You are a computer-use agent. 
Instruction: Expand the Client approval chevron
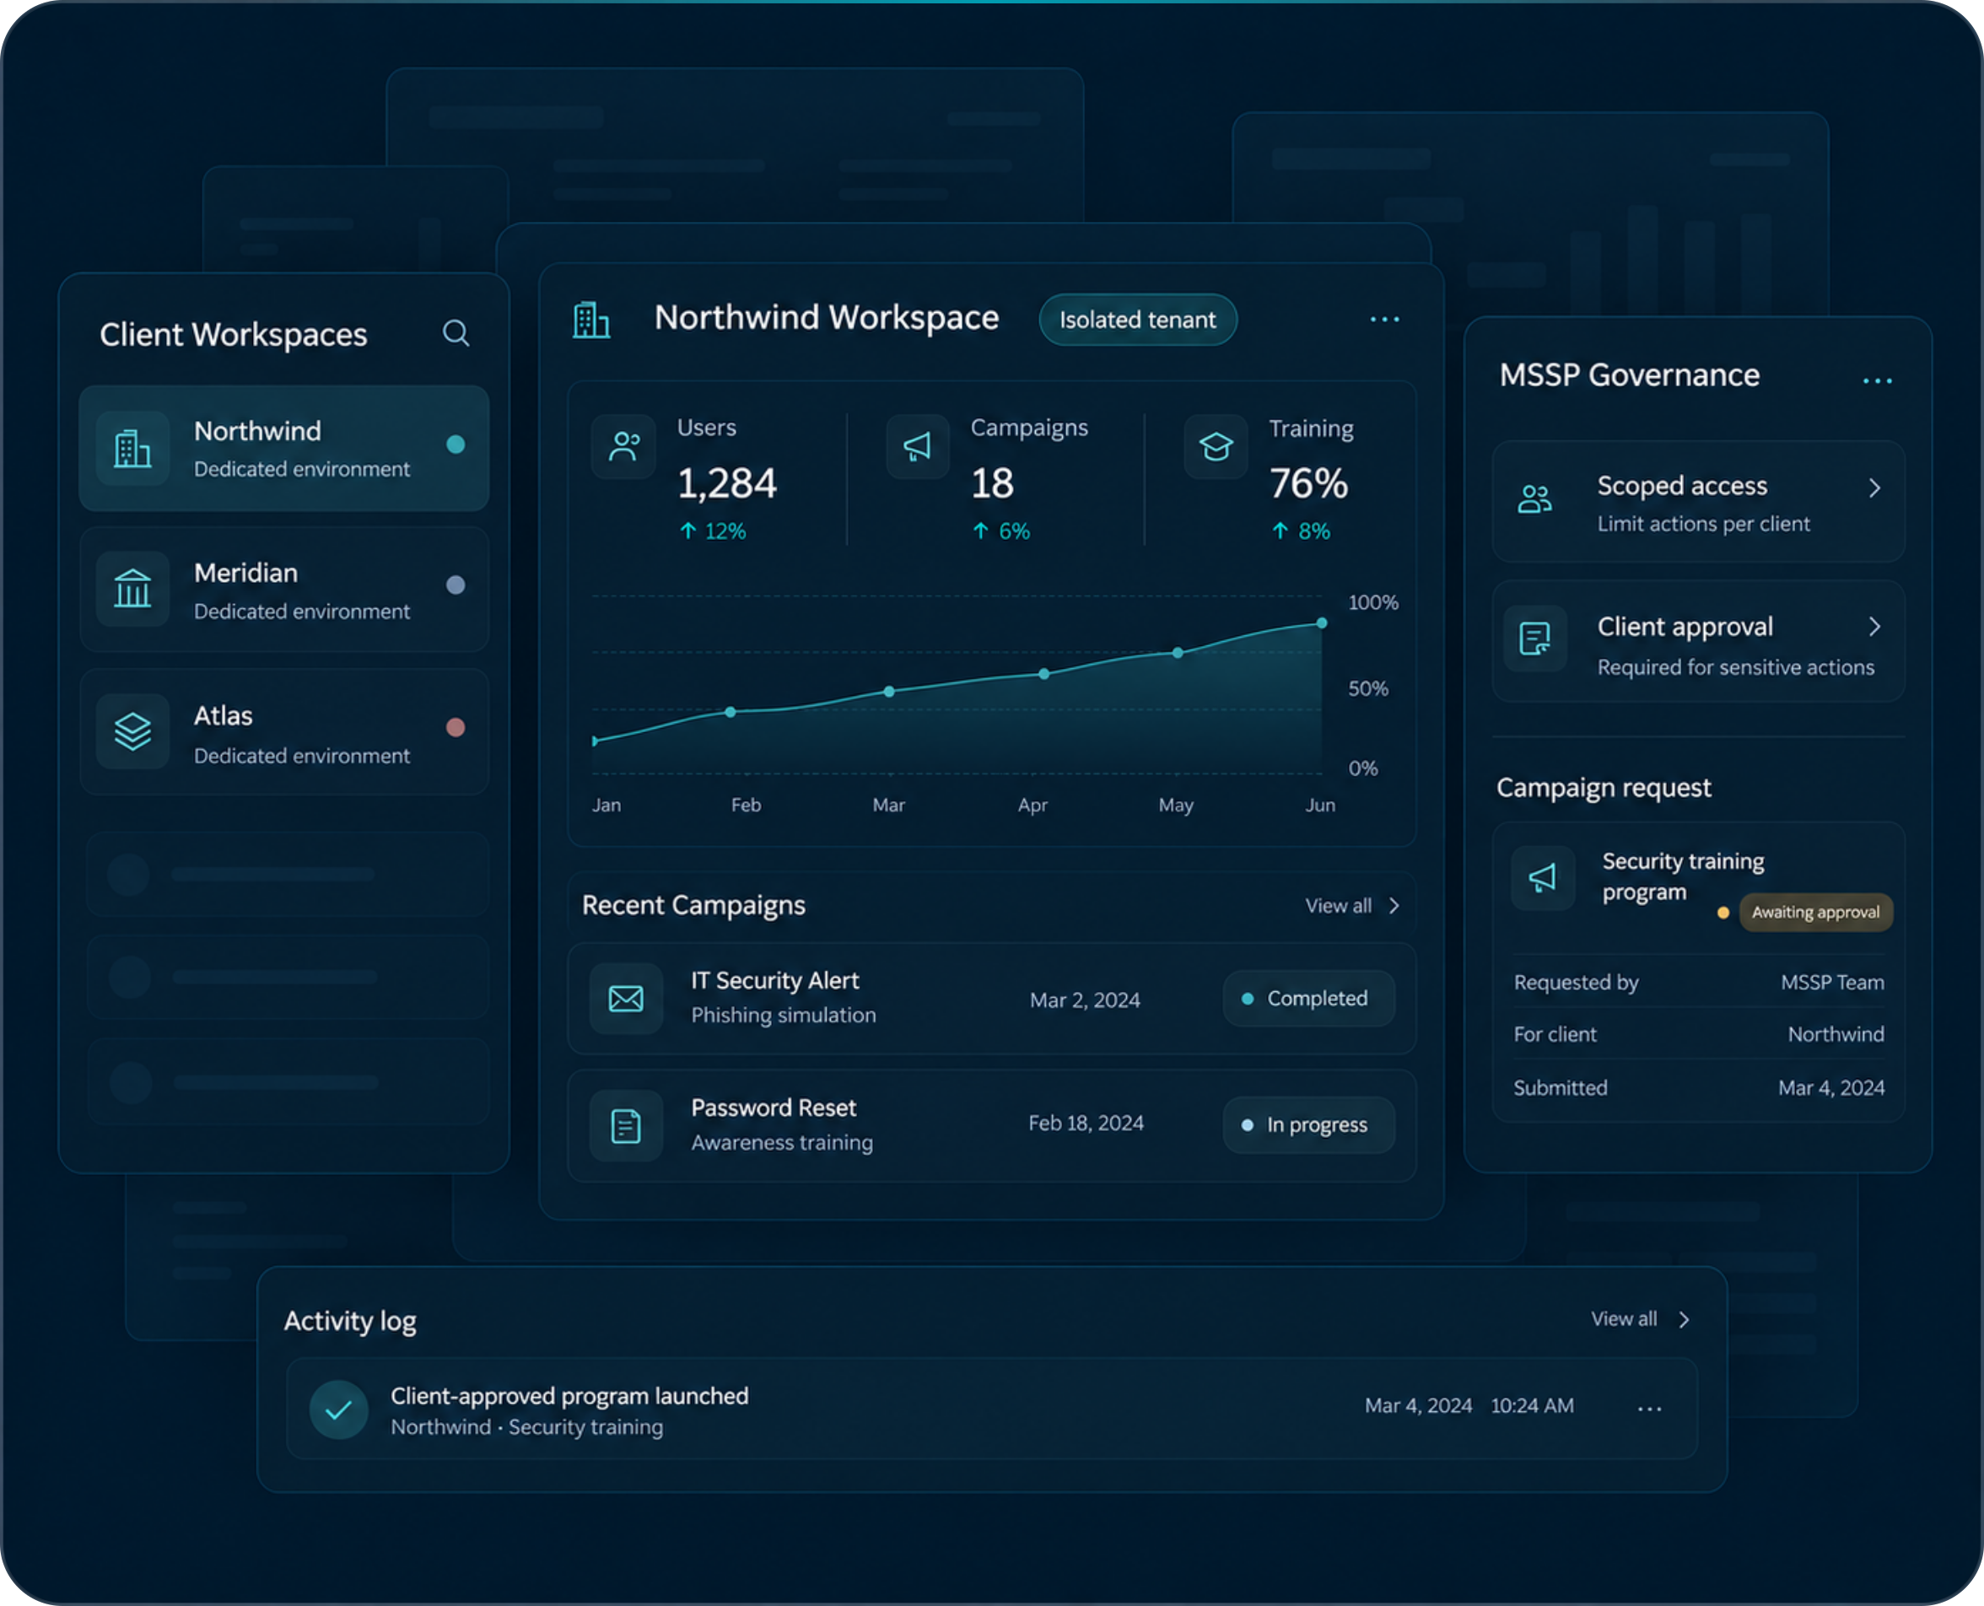[x=1875, y=628]
